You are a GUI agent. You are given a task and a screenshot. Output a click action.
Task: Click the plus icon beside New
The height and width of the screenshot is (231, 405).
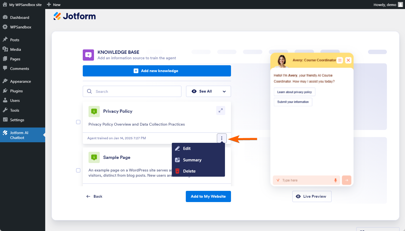pos(49,4)
